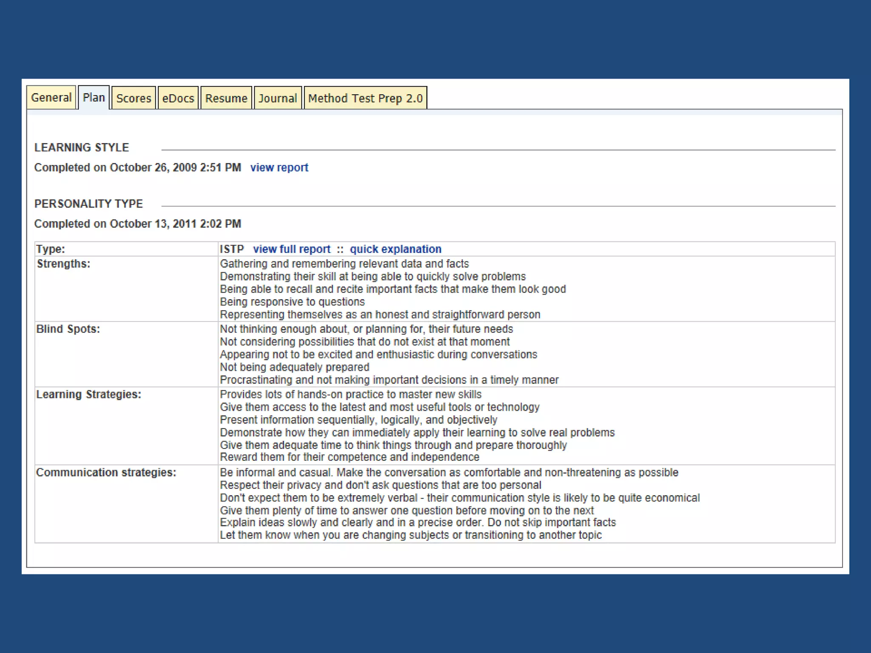Open the General tab
Image resolution: width=871 pixels, height=653 pixels.
51,98
